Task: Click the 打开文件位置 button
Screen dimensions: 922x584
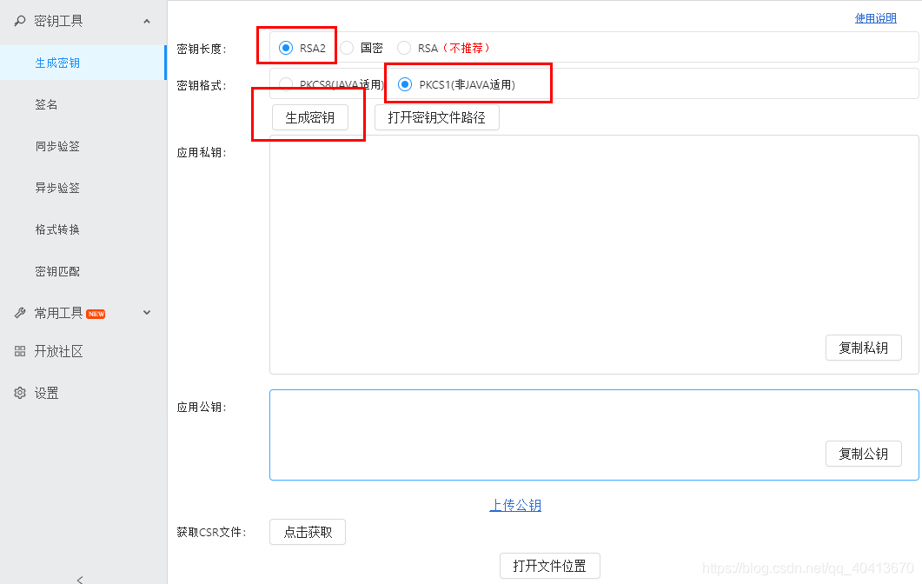Action: [550, 566]
